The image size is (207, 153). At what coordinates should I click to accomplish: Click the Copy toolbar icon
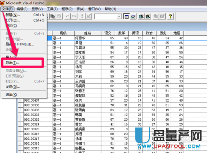pyautogui.click(x=53, y=17)
